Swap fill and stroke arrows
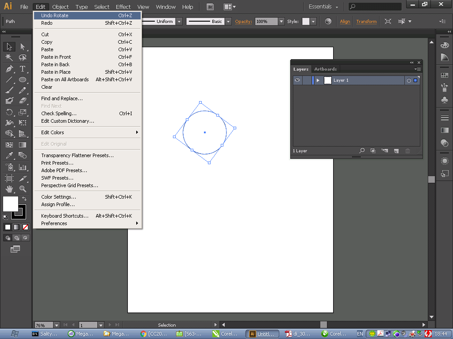Screen dimensions: 453x339 coord(25,199)
